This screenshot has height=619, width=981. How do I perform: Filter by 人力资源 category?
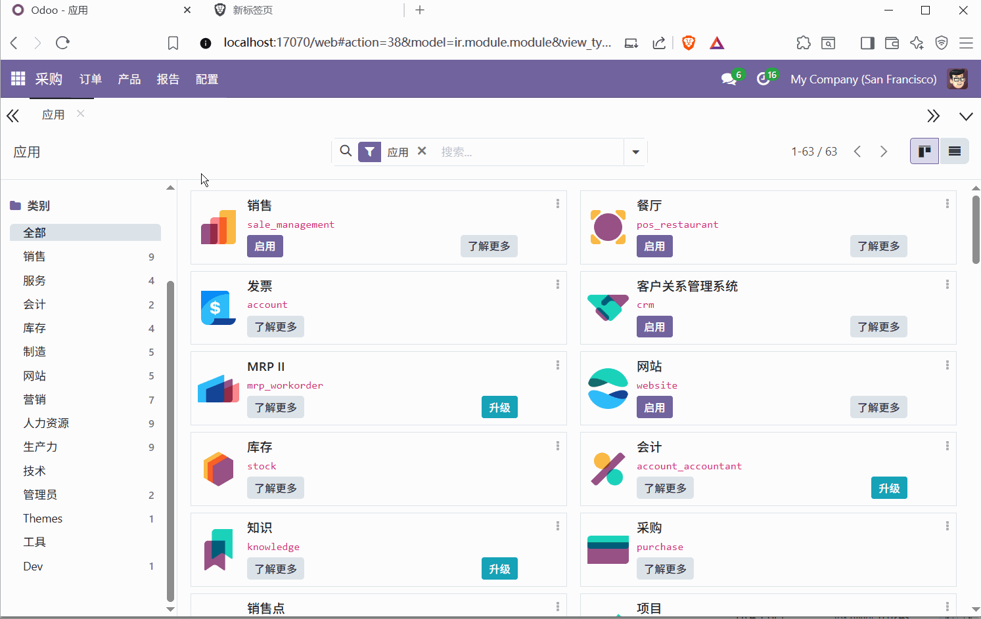click(85, 423)
